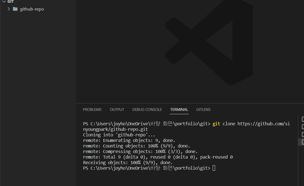Open the GITLENS panel tab
This screenshot has width=304, height=186.
coord(203,109)
